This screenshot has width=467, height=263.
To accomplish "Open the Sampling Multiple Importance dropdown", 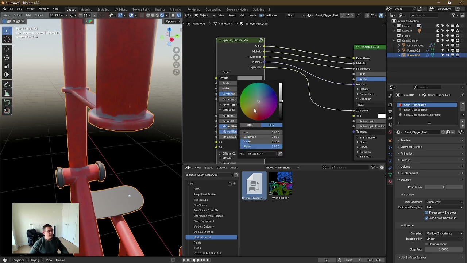I will pyautogui.click(x=444, y=233).
